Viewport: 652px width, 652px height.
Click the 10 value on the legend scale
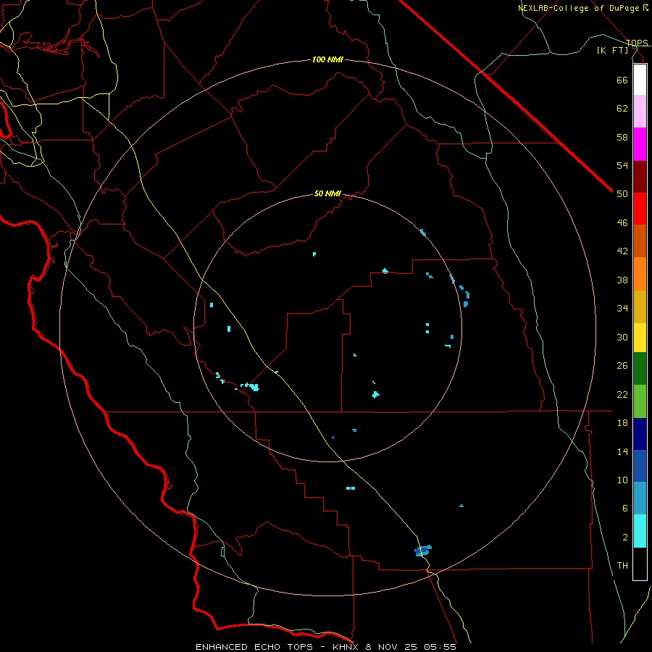[622, 480]
